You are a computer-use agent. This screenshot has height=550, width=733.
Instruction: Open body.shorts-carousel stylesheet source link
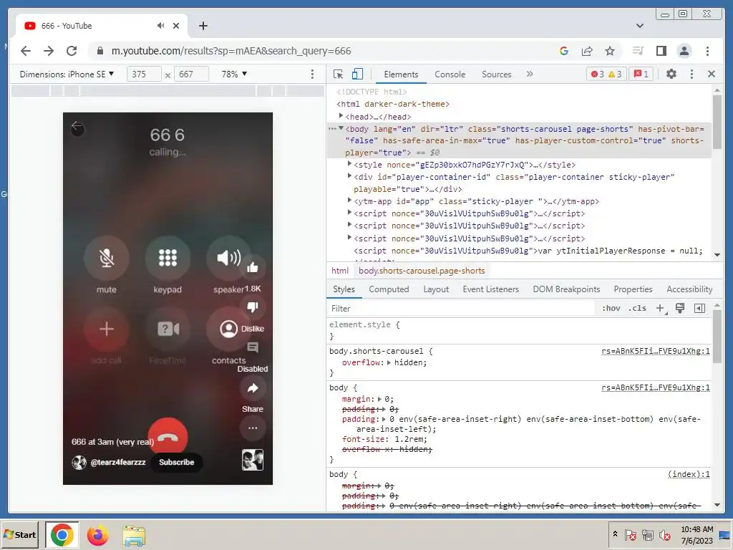656,351
